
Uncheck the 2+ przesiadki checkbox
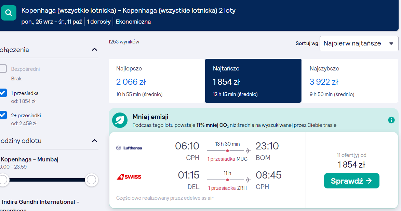pyautogui.click(x=3, y=115)
